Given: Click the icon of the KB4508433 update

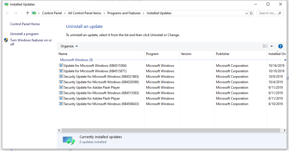Looking at the screenshot, I should (61, 104).
